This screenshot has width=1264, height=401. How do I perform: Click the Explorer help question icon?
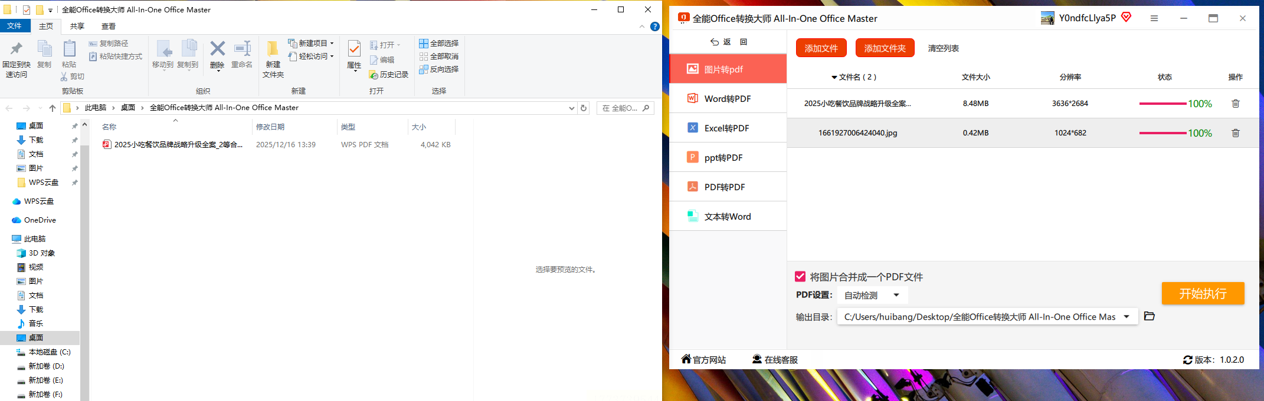[x=654, y=26]
